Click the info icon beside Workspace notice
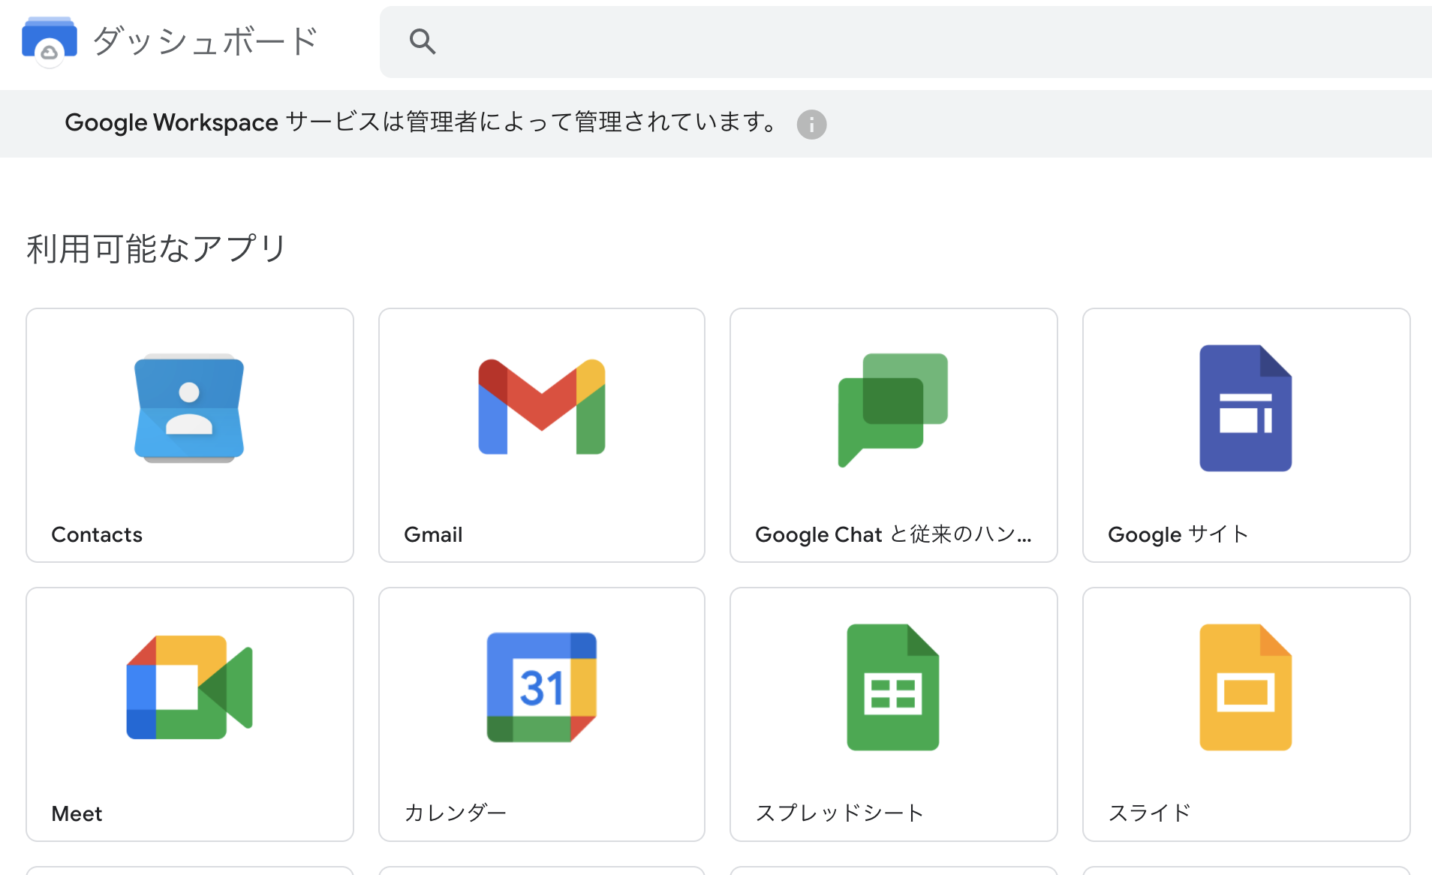The image size is (1432, 875). coord(811,124)
